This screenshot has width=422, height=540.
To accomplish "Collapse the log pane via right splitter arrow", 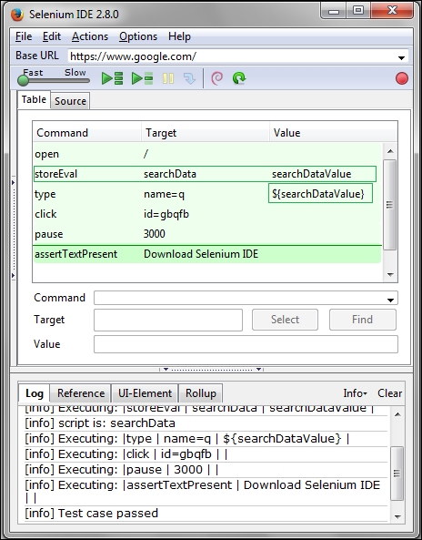I will (258, 370).
